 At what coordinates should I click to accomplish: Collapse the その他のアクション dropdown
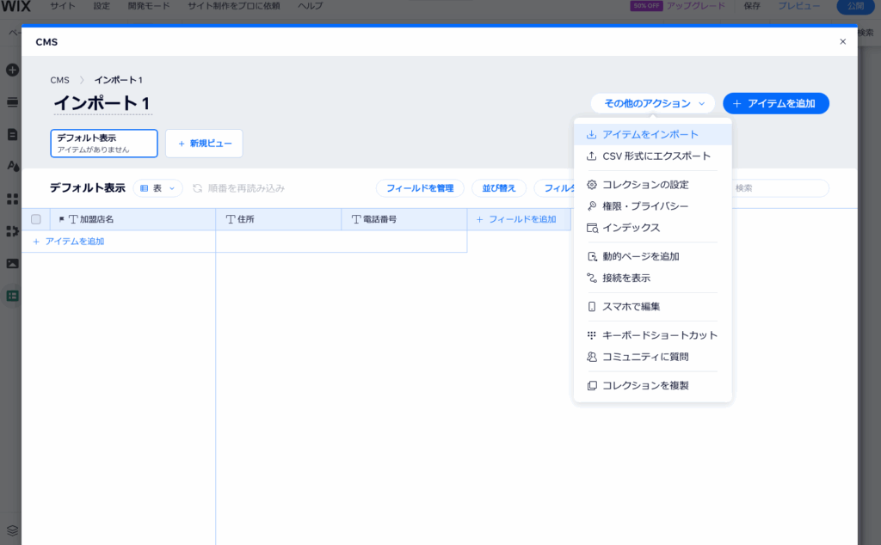click(651, 103)
